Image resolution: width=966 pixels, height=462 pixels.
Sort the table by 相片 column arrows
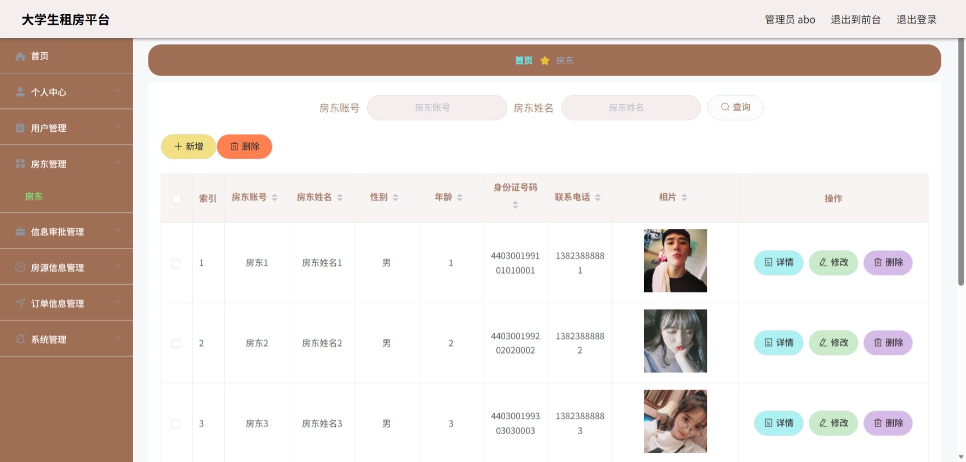click(684, 197)
